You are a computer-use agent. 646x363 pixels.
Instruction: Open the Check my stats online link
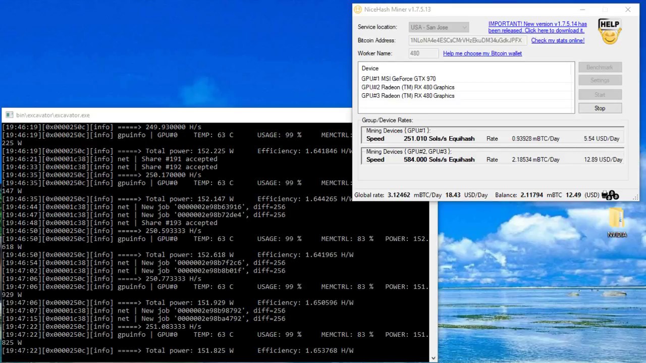(558, 40)
